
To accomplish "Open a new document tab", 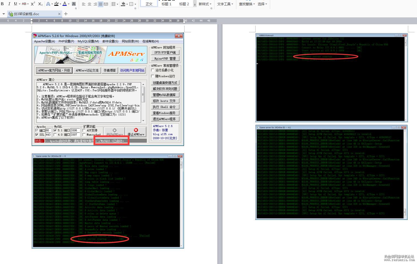I will [66, 14].
